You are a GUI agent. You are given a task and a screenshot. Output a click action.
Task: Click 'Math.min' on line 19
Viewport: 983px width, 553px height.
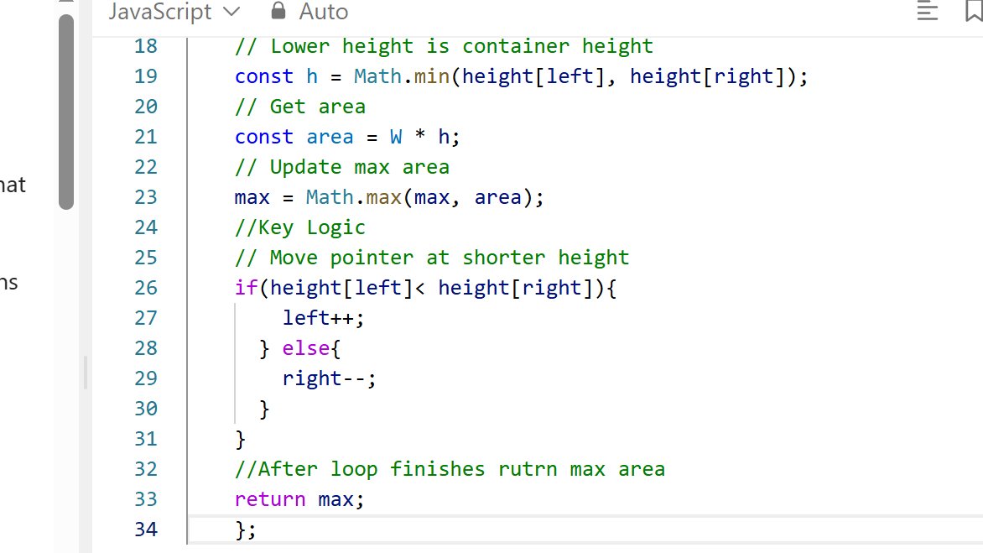point(402,76)
